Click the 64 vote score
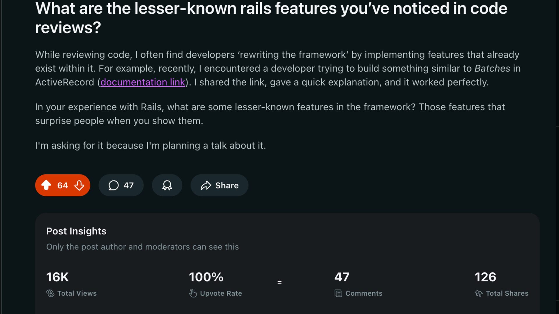This screenshot has height=314, width=559. tap(63, 185)
